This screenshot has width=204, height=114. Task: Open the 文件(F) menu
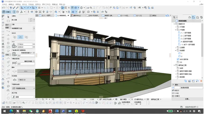tap(5, 5)
